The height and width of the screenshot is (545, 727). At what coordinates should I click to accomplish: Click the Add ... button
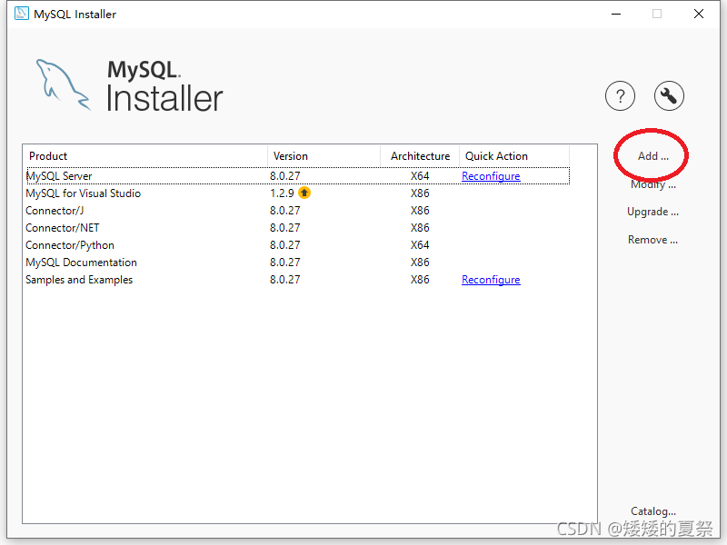click(x=652, y=156)
